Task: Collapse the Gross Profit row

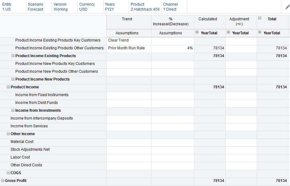Action: tap(3, 180)
